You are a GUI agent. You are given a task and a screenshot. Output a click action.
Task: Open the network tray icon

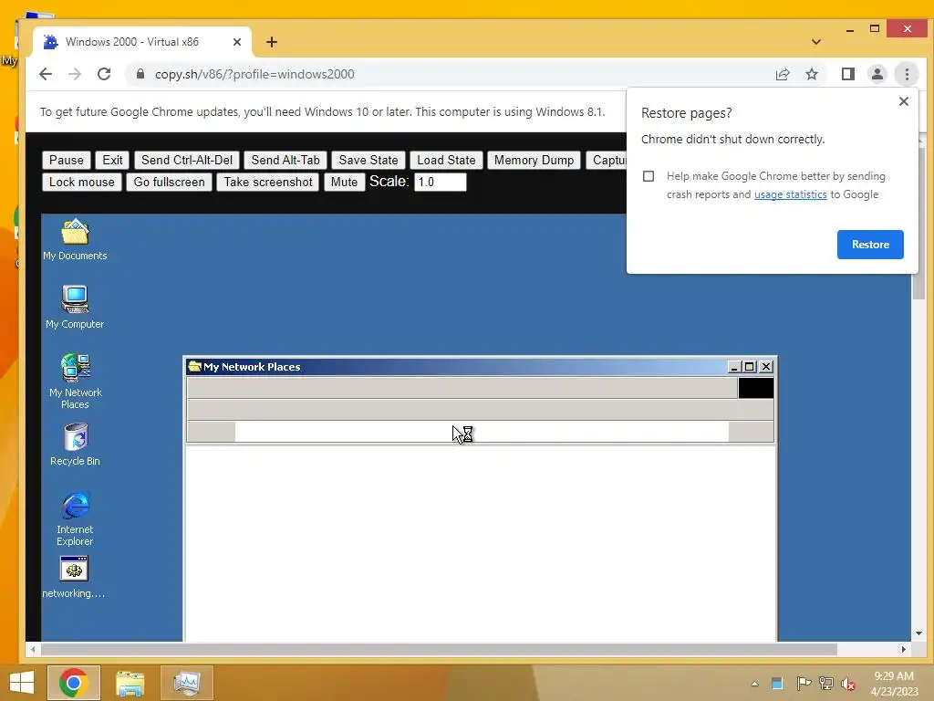pyautogui.click(x=825, y=683)
